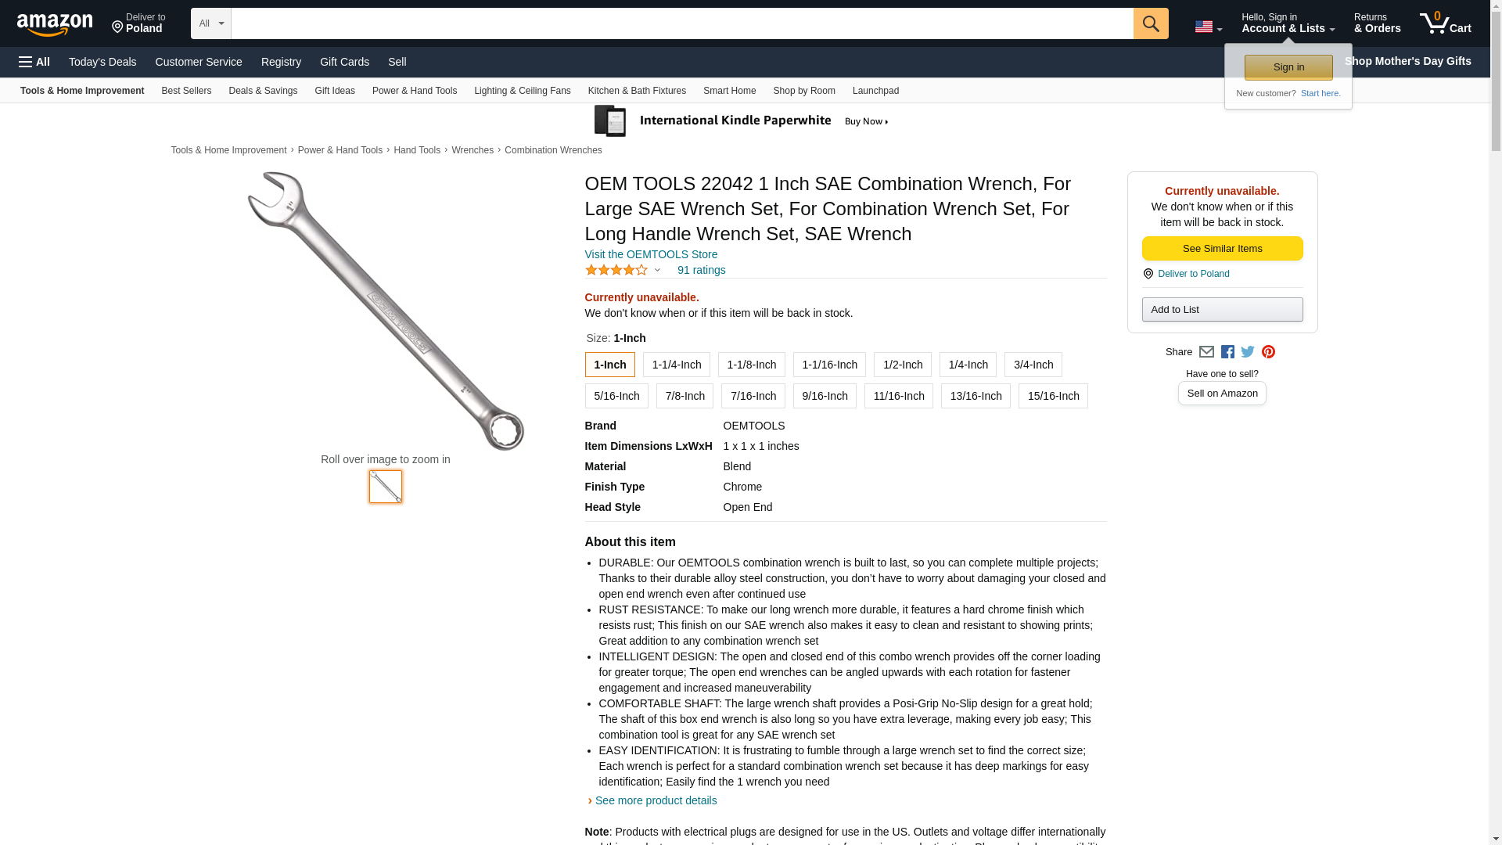Image resolution: width=1502 pixels, height=845 pixels.
Task: Share product via email icon
Action: [1206, 352]
